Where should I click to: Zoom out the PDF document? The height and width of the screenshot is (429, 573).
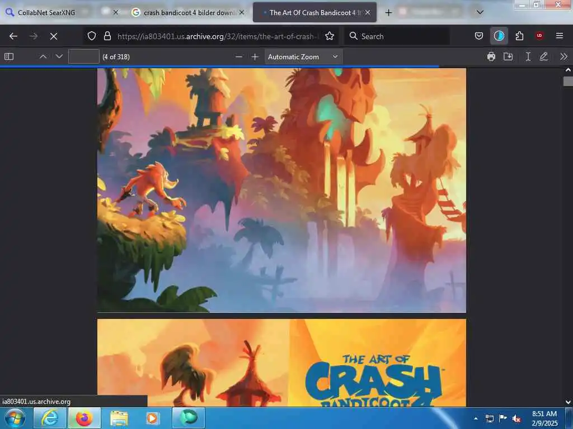238,56
